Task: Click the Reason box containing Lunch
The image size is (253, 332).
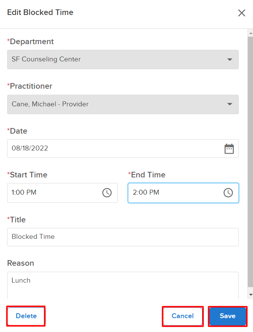Action: click(123, 286)
